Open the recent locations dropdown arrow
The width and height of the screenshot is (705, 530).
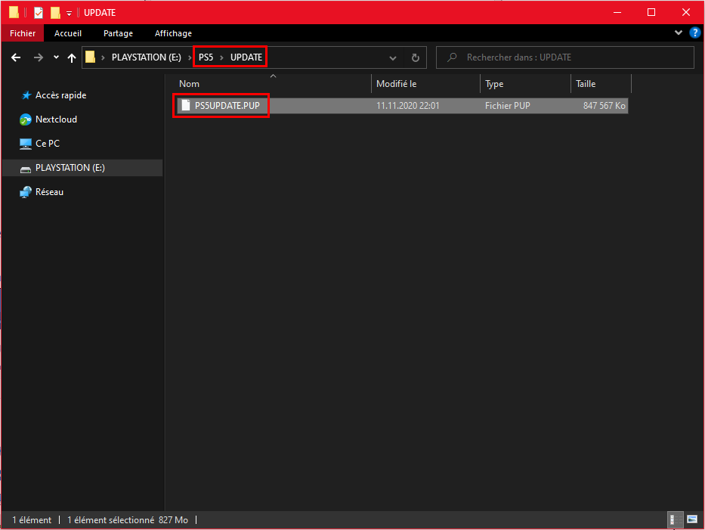(56, 57)
